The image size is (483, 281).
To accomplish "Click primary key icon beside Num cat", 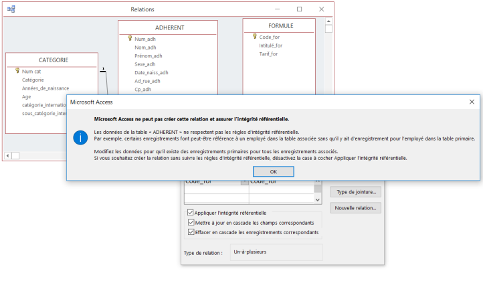I will click(17, 70).
